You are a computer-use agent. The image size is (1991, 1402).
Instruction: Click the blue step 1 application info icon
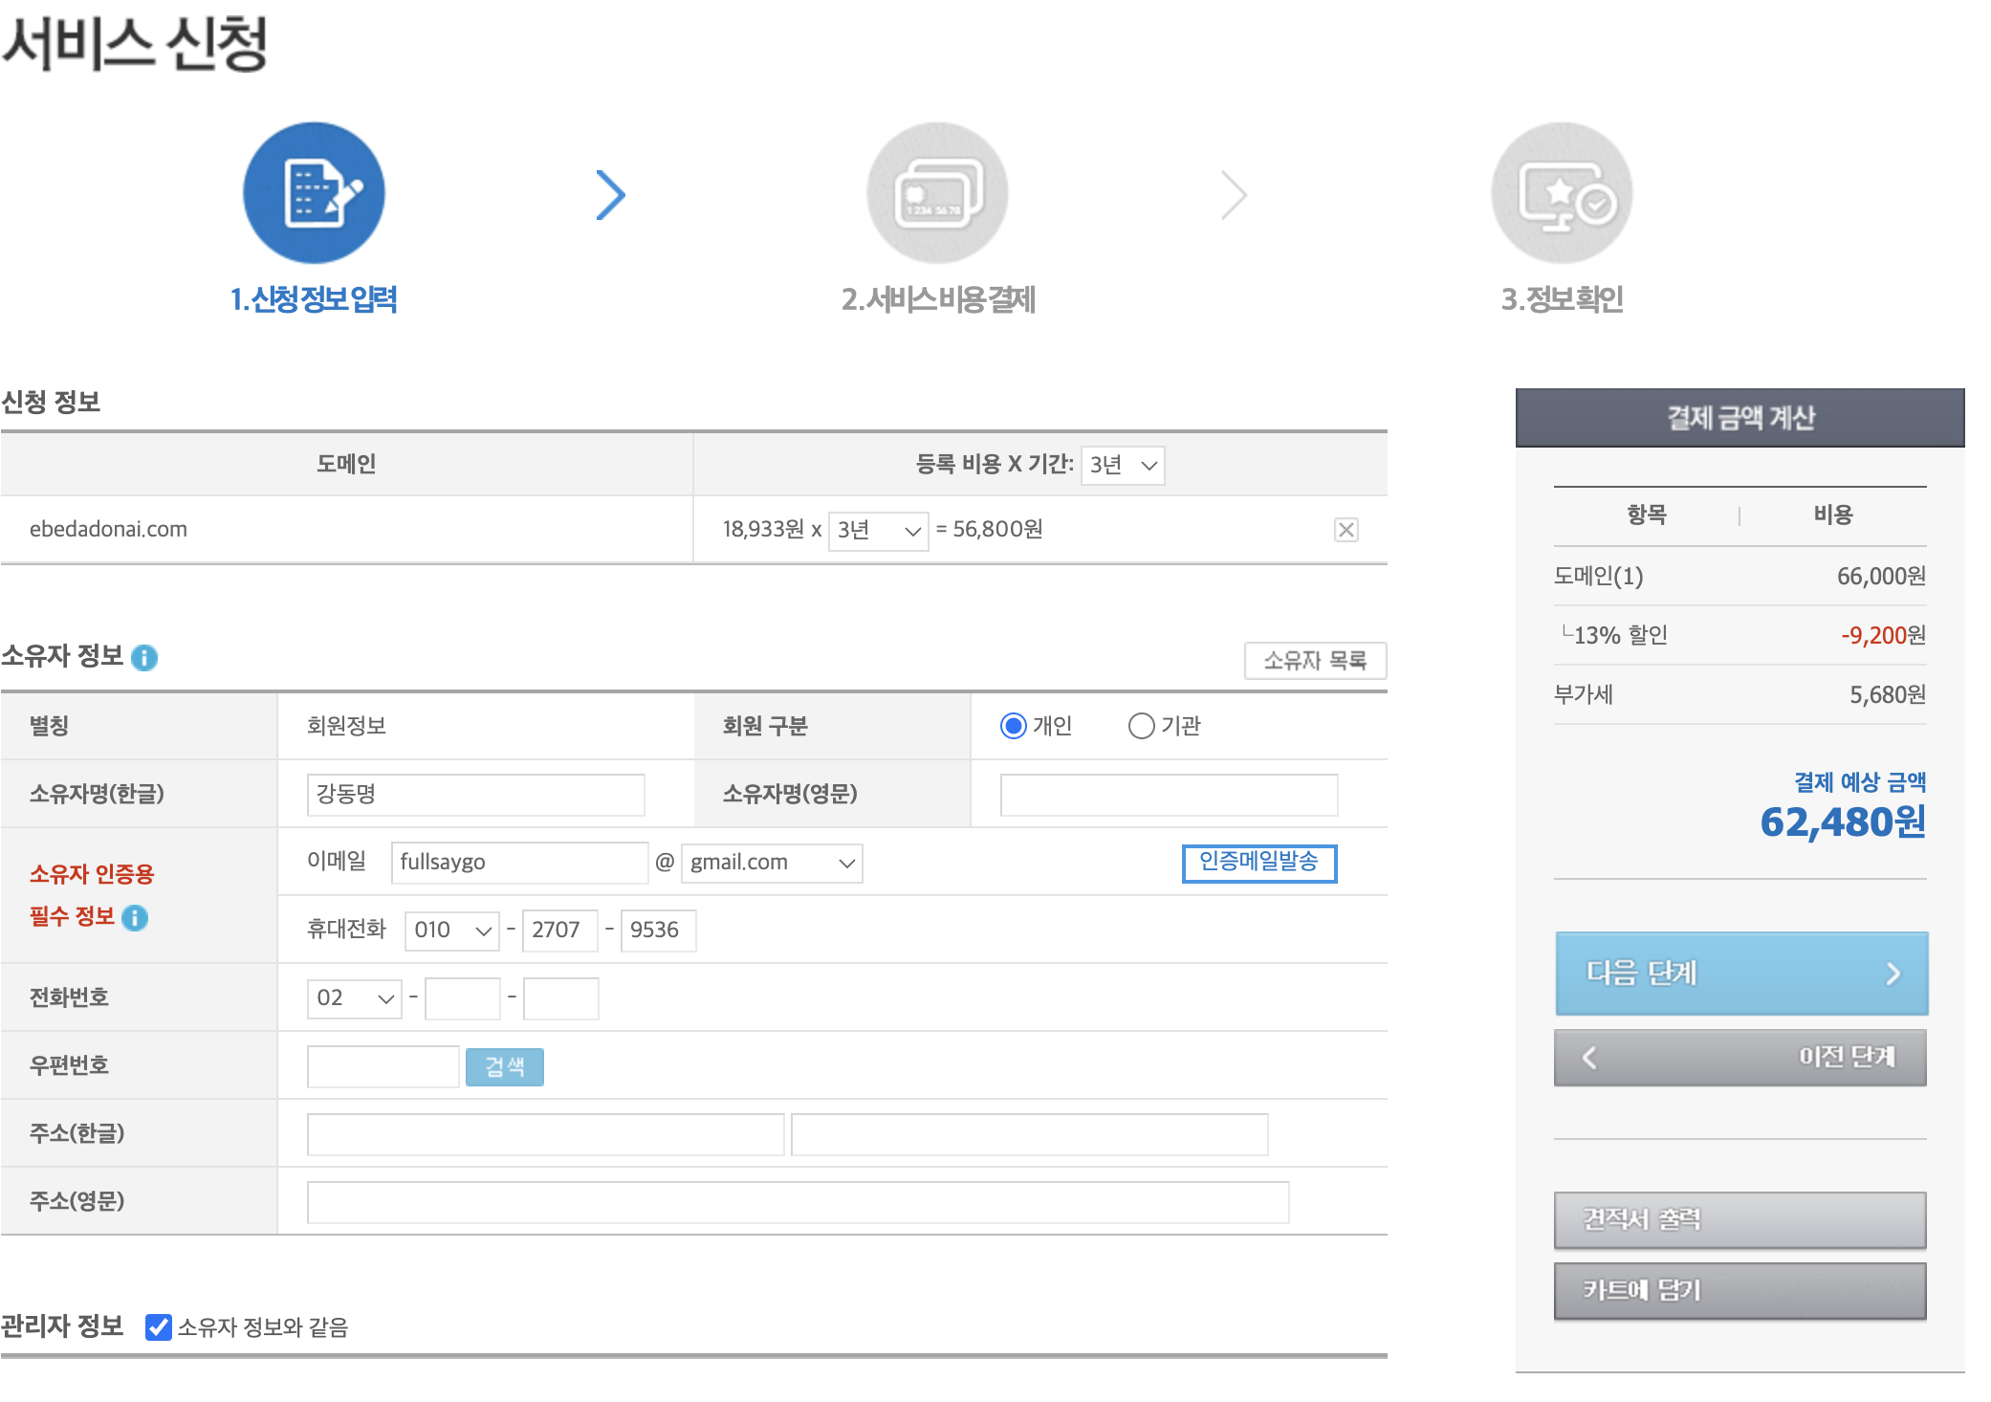point(314,192)
